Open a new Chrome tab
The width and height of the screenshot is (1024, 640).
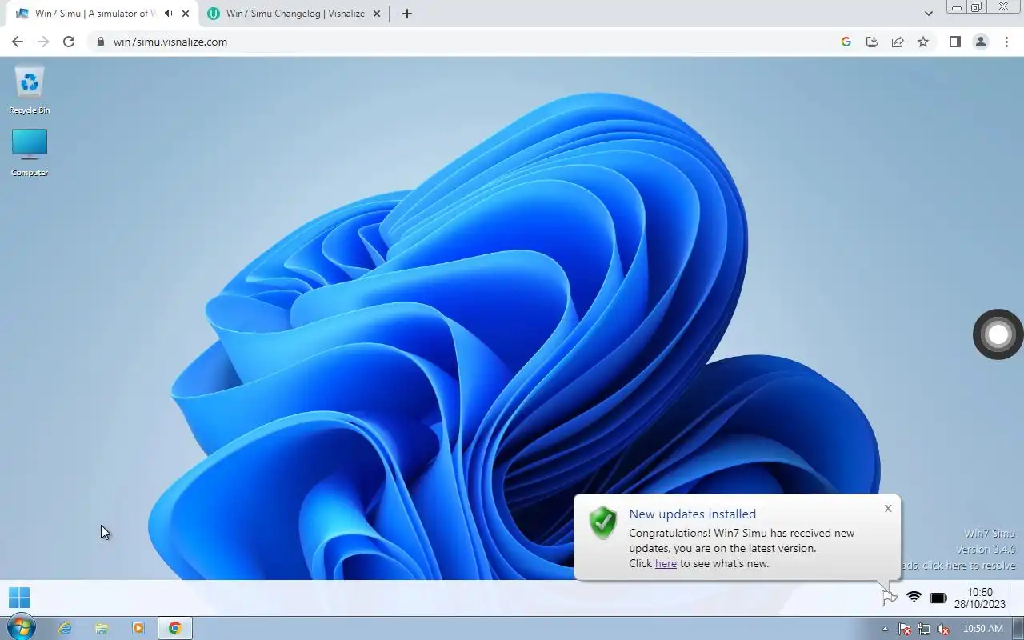406,14
